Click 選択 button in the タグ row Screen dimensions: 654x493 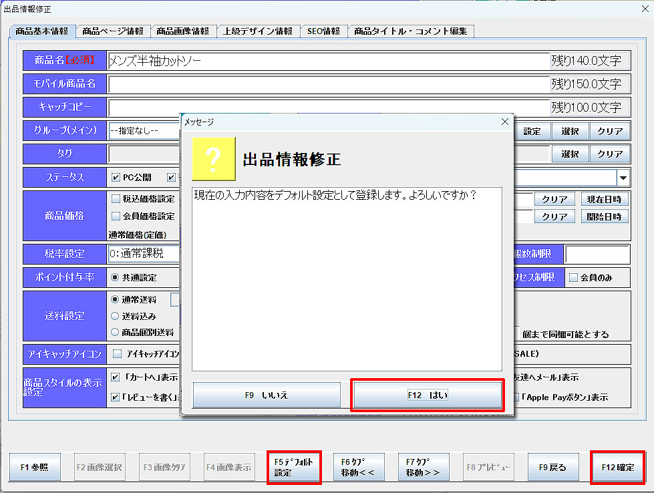point(570,154)
